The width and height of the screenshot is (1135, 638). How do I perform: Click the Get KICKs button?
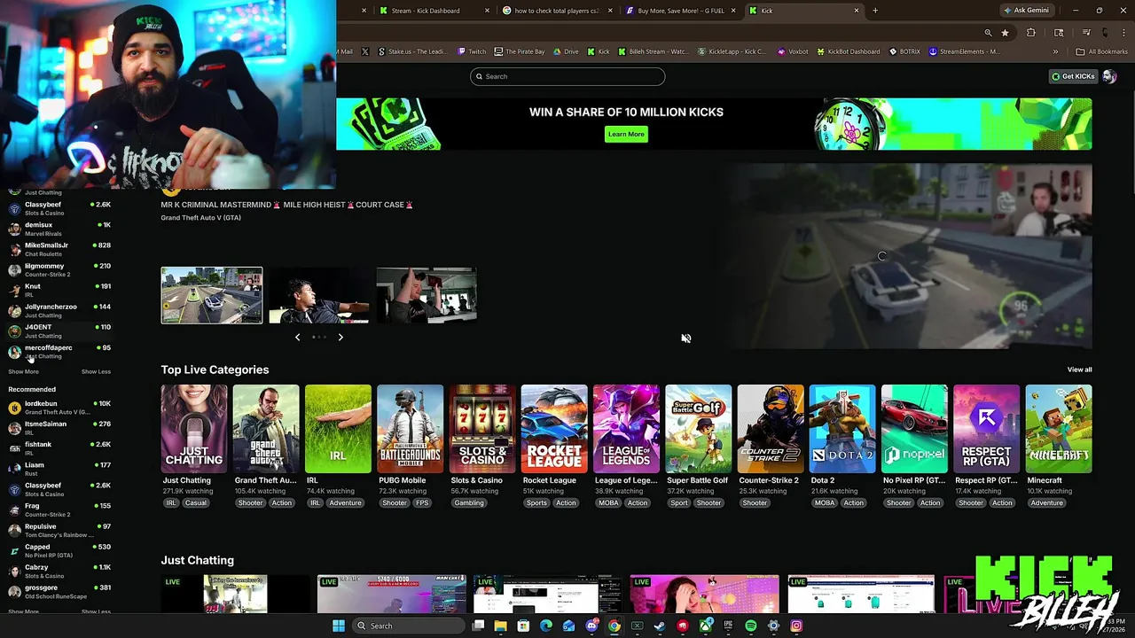pyautogui.click(x=1073, y=76)
